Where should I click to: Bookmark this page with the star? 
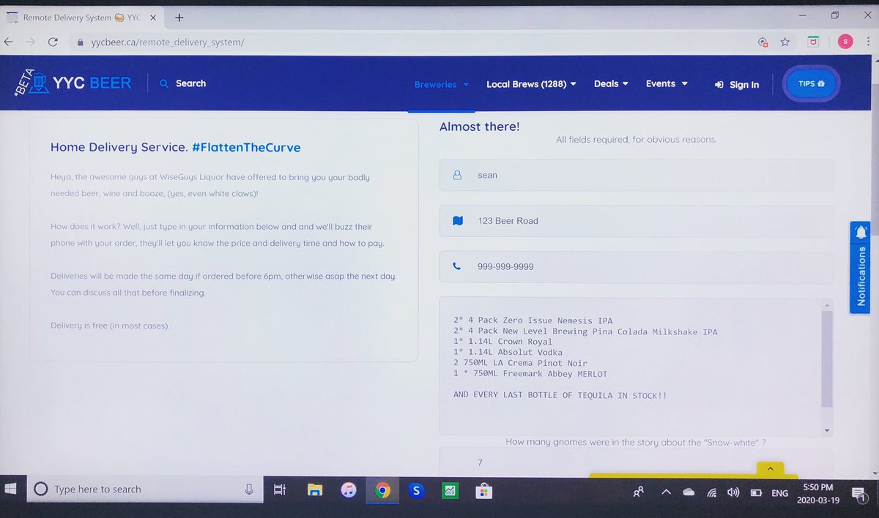(785, 42)
